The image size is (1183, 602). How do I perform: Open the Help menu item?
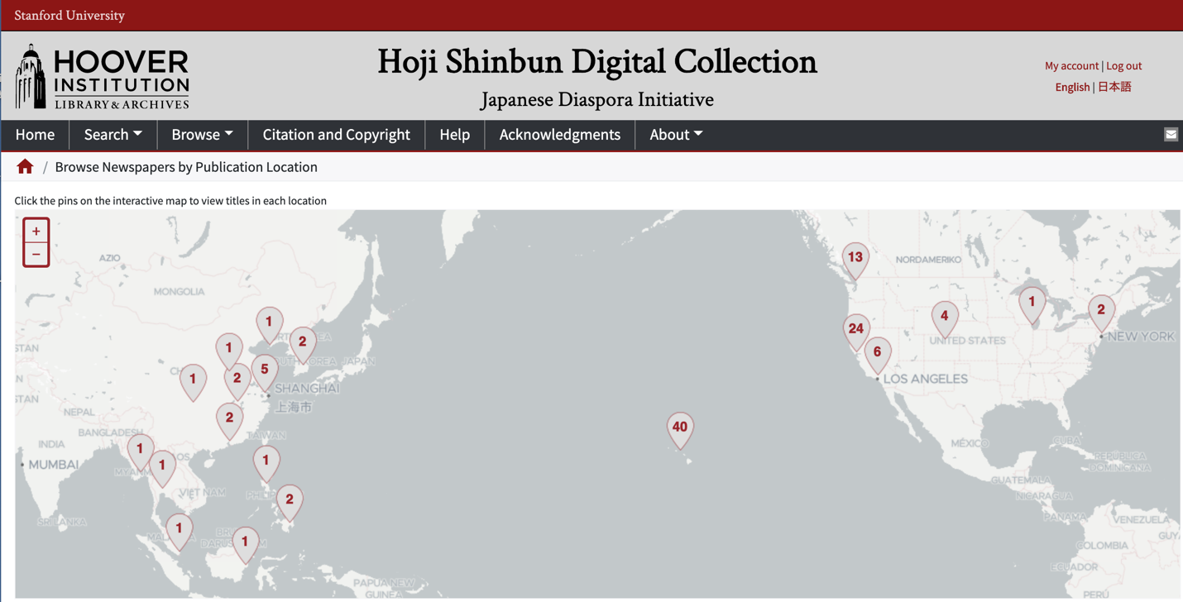454,135
